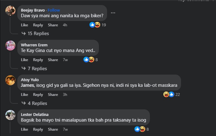
Task: Share Atoy Yulo's comment
Action: coord(53,95)
